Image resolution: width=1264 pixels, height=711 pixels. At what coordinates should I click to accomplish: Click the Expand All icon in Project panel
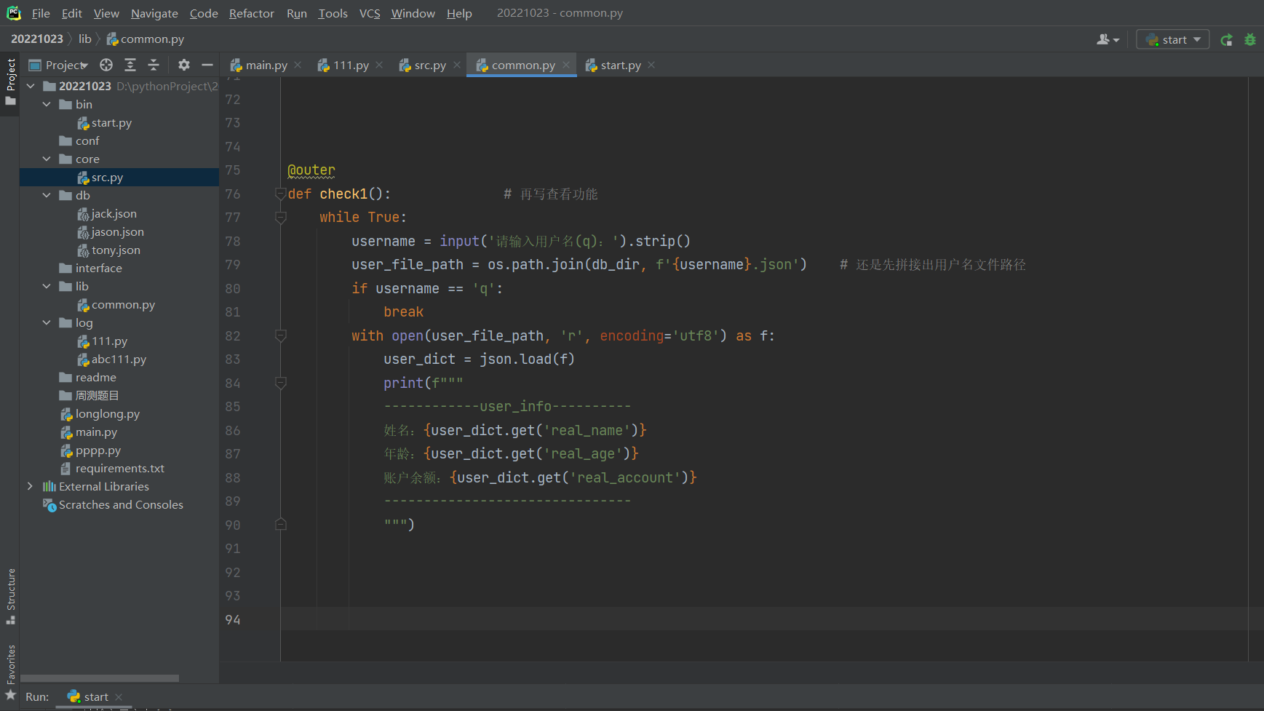[x=130, y=65]
